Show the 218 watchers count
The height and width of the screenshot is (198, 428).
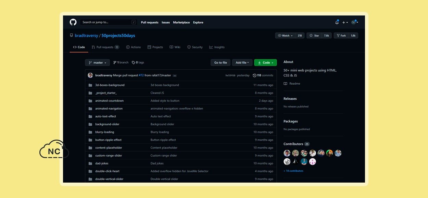click(300, 36)
